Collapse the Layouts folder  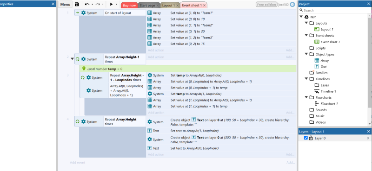(x=306, y=23)
